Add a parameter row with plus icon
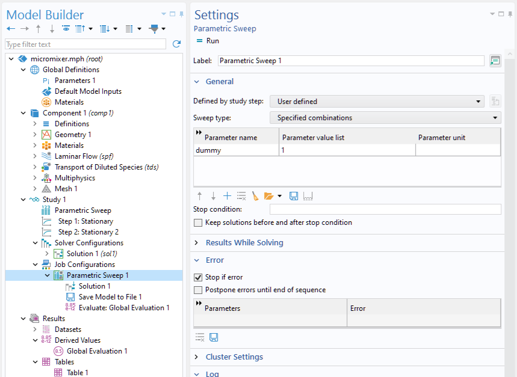This screenshot has height=377, width=517. [x=227, y=196]
